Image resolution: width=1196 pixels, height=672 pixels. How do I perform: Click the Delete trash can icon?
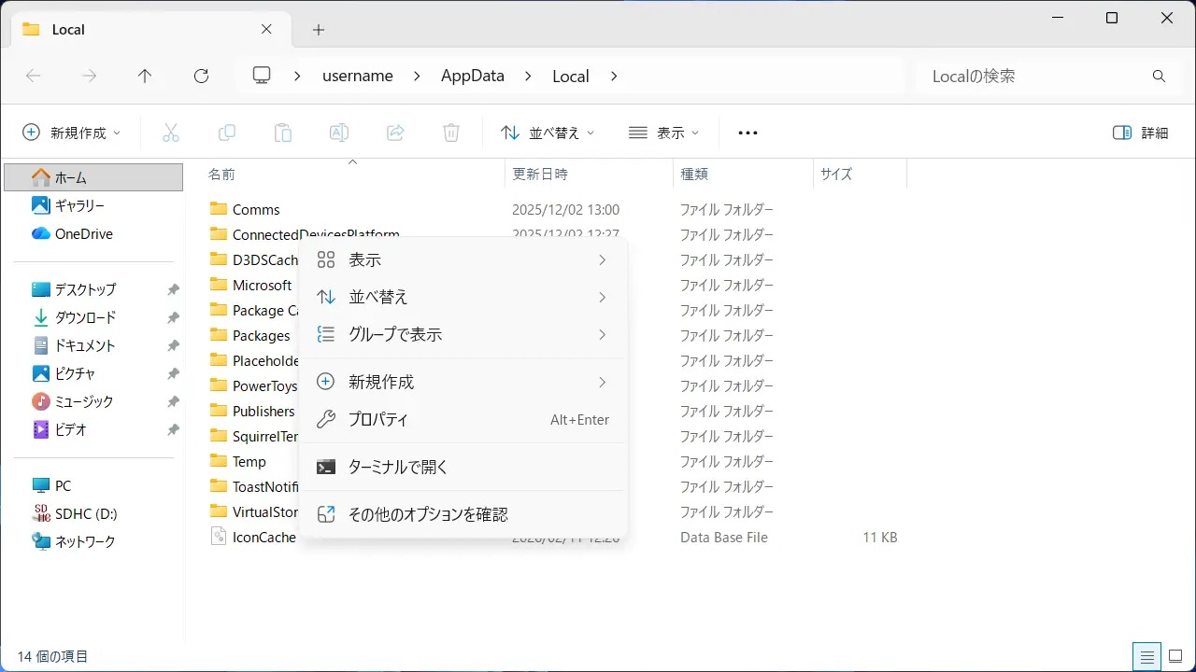[451, 133]
